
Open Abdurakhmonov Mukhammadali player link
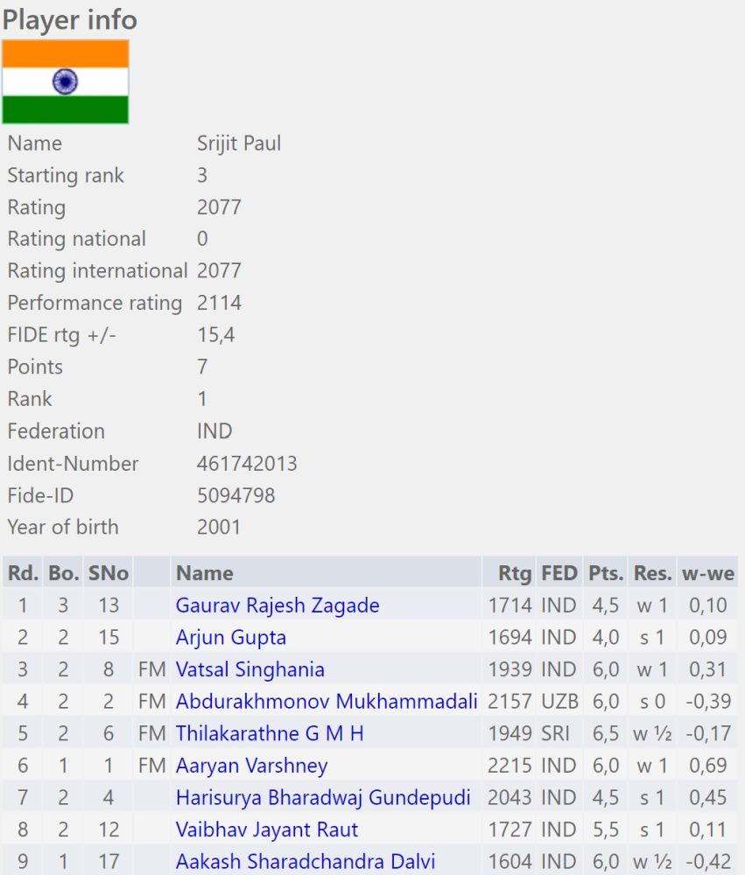coord(327,701)
